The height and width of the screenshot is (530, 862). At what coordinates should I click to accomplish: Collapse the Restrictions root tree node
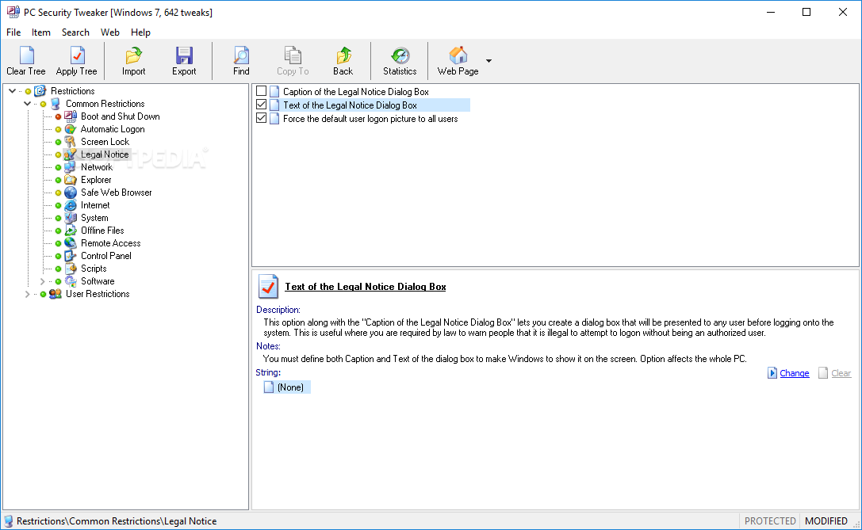[12, 91]
